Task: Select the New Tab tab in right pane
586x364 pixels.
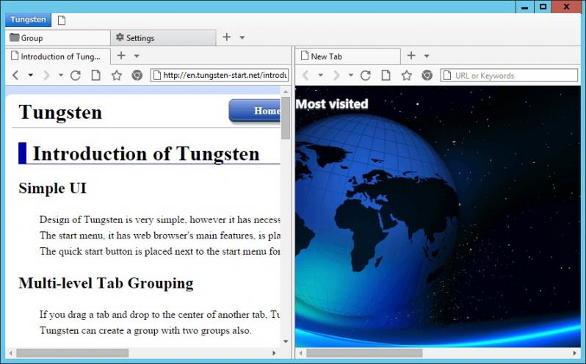Action: point(348,57)
